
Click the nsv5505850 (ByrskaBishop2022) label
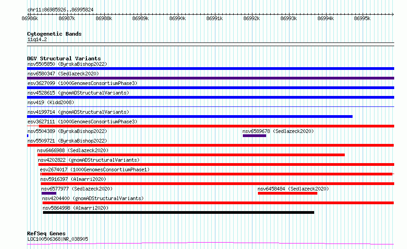coord(67,64)
